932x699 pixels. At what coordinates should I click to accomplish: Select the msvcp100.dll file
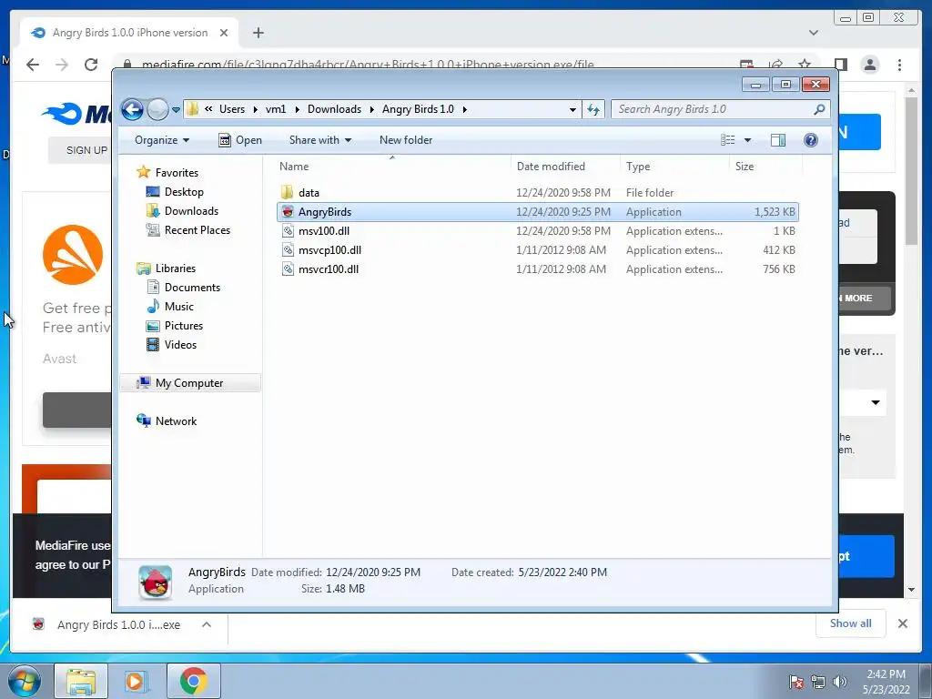tap(329, 250)
